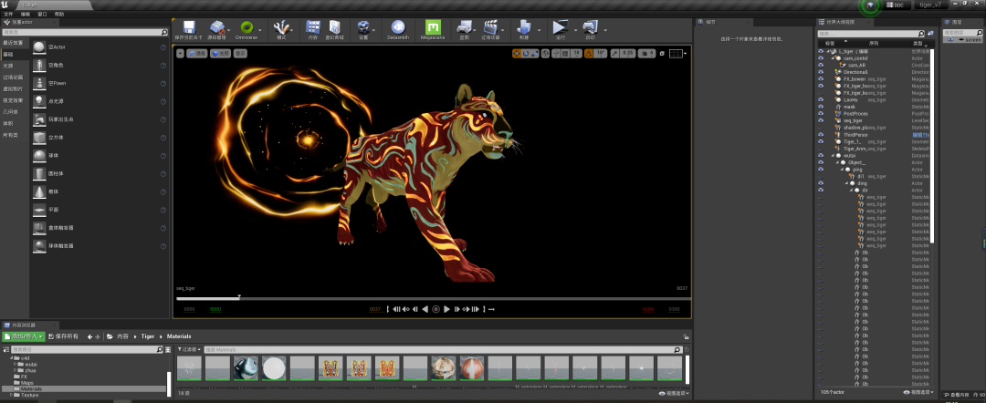The height and width of the screenshot is (403, 986).
Task: Click the green Add/Import button
Action: point(24,336)
